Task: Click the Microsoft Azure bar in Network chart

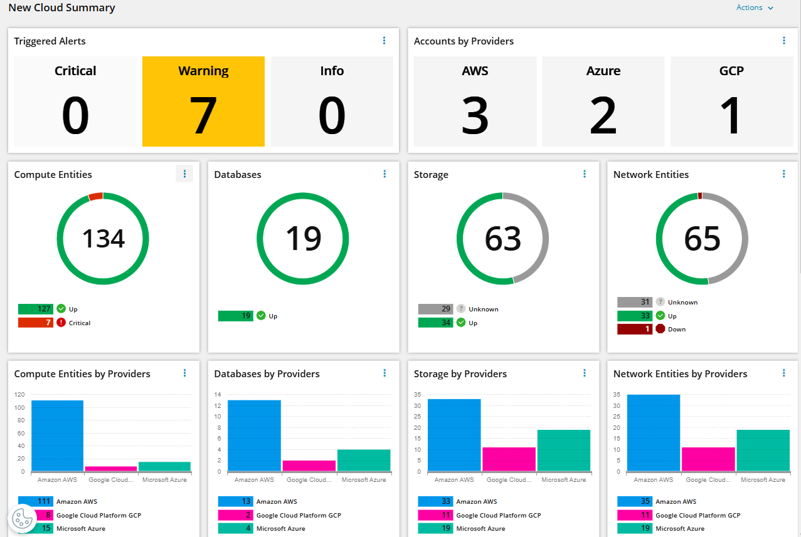Action: (x=763, y=451)
